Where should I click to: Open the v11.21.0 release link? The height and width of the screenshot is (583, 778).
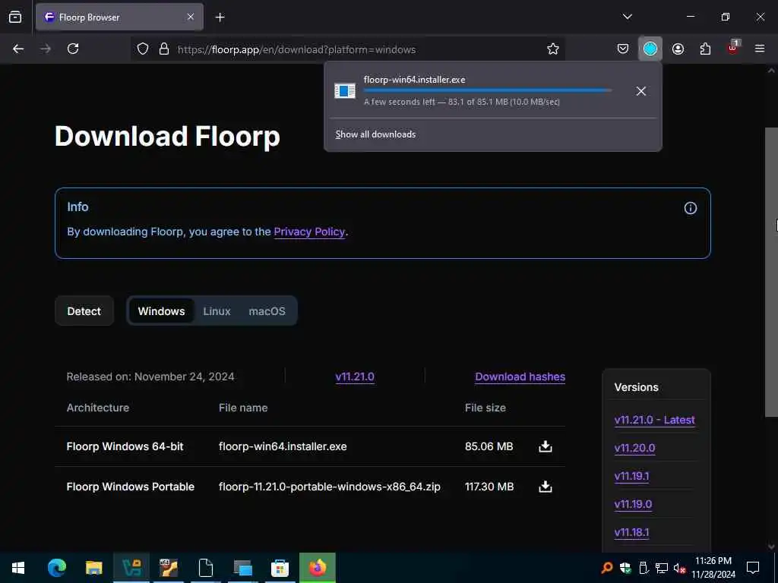click(355, 377)
